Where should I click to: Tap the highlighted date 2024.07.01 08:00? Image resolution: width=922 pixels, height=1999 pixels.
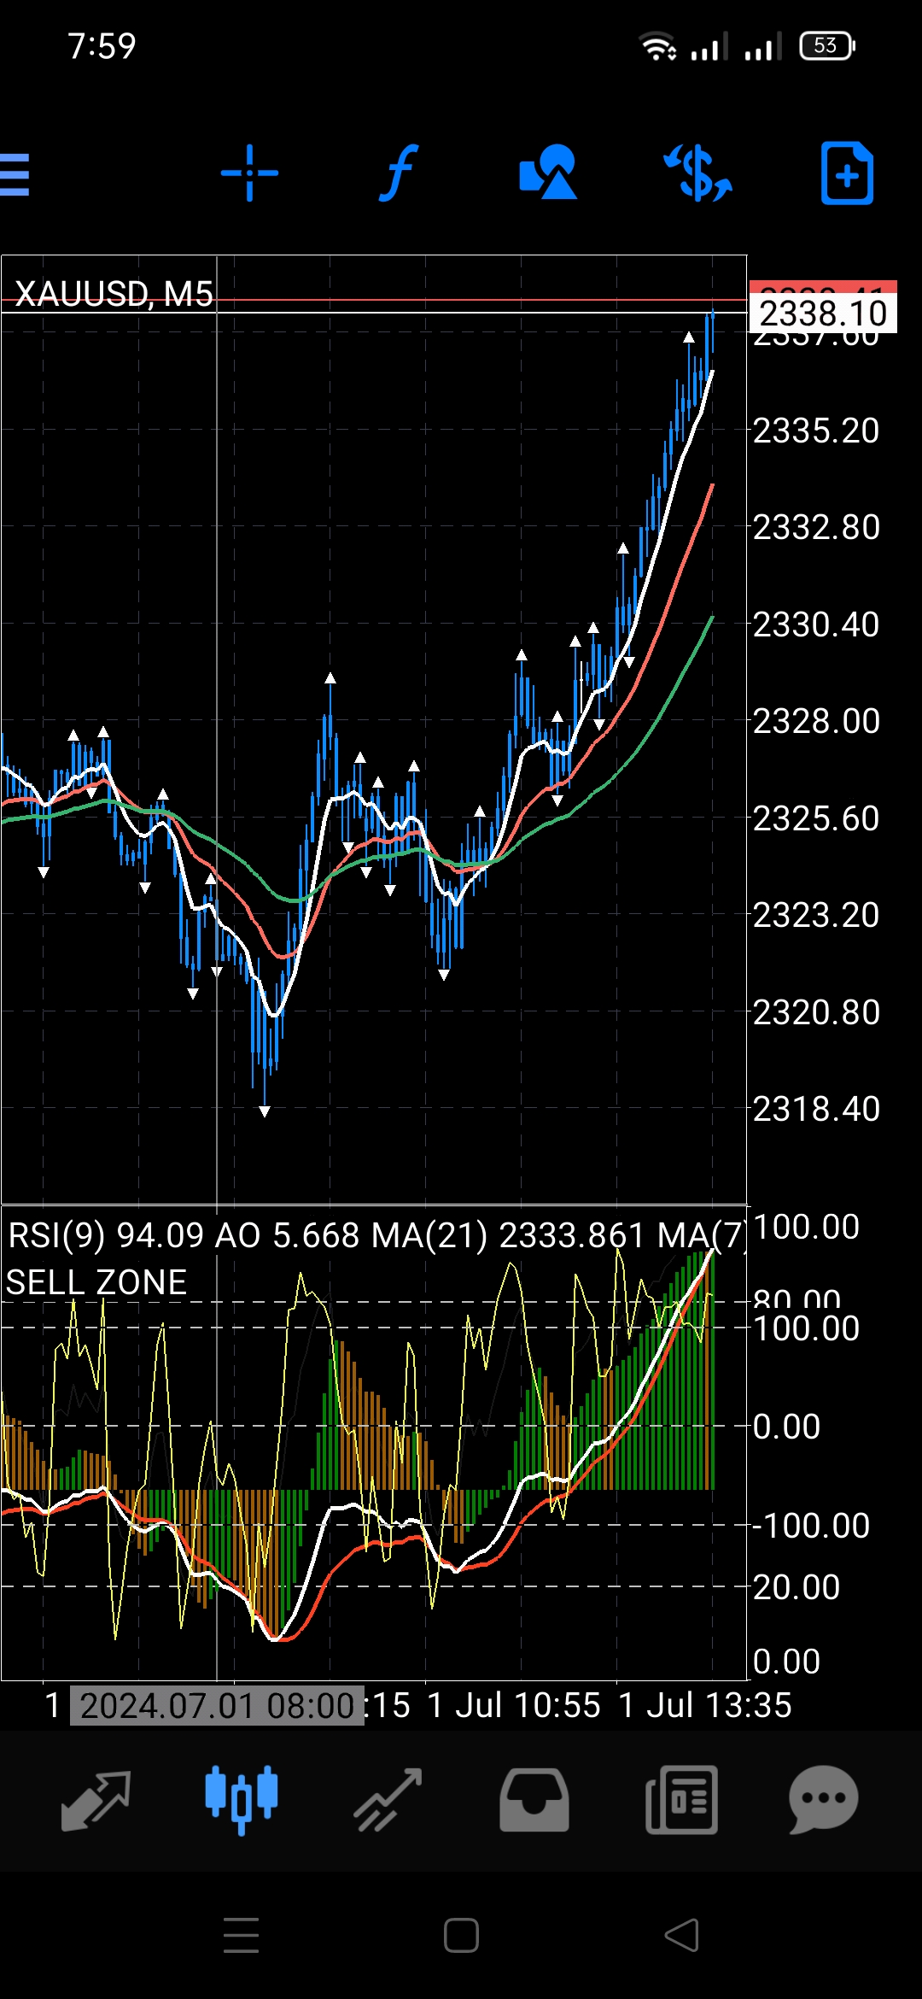pyautogui.click(x=217, y=1706)
